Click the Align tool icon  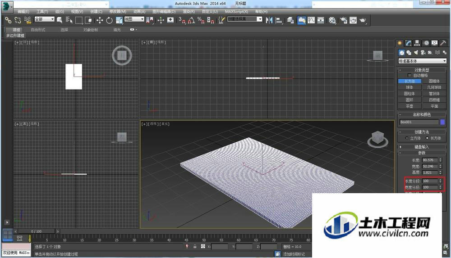[x=279, y=20]
